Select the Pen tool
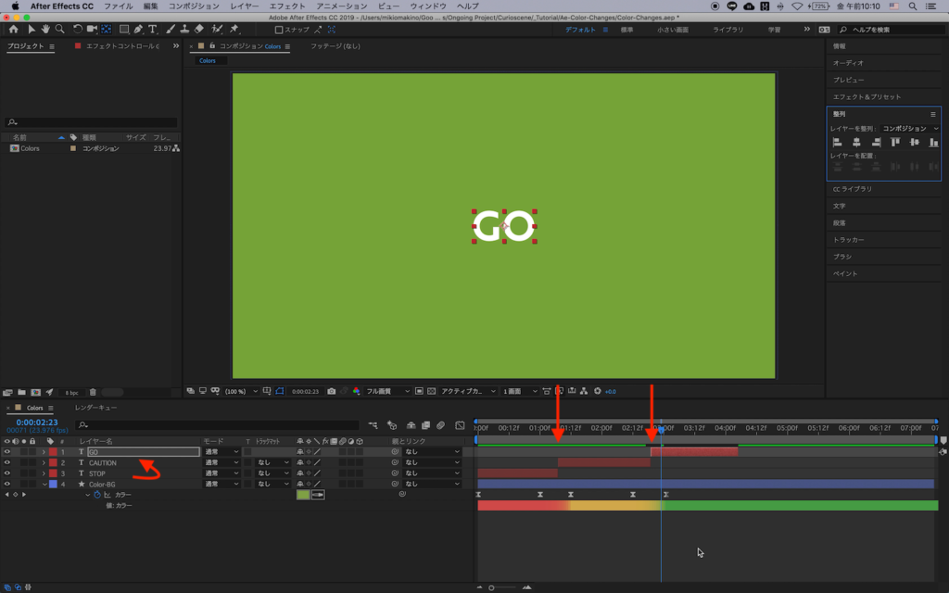This screenshot has width=949, height=593. [138, 30]
